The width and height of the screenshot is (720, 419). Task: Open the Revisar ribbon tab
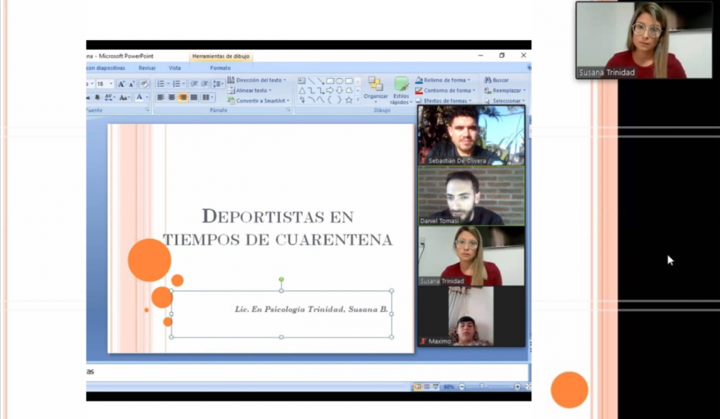[147, 67]
